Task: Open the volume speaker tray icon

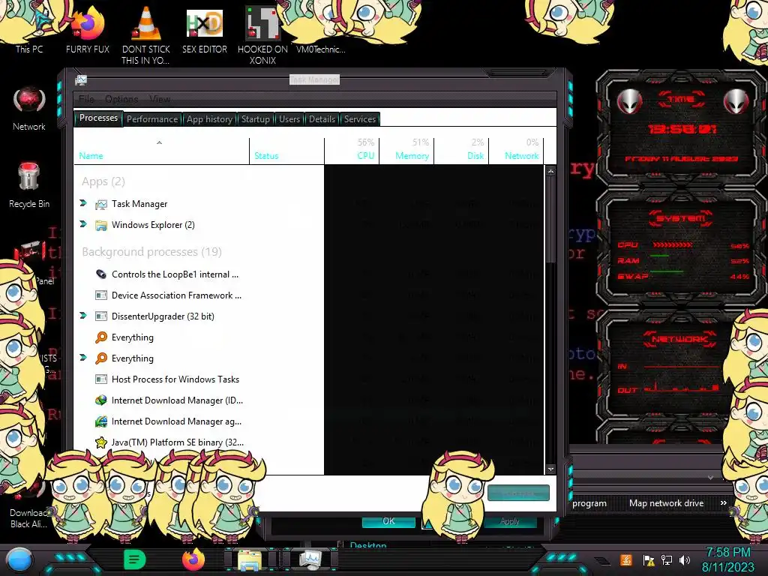Action: click(685, 559)
